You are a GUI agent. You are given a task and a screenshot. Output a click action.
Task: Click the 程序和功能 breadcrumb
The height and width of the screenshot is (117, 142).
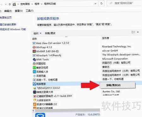pyautogui.click(x=50, y=4)
